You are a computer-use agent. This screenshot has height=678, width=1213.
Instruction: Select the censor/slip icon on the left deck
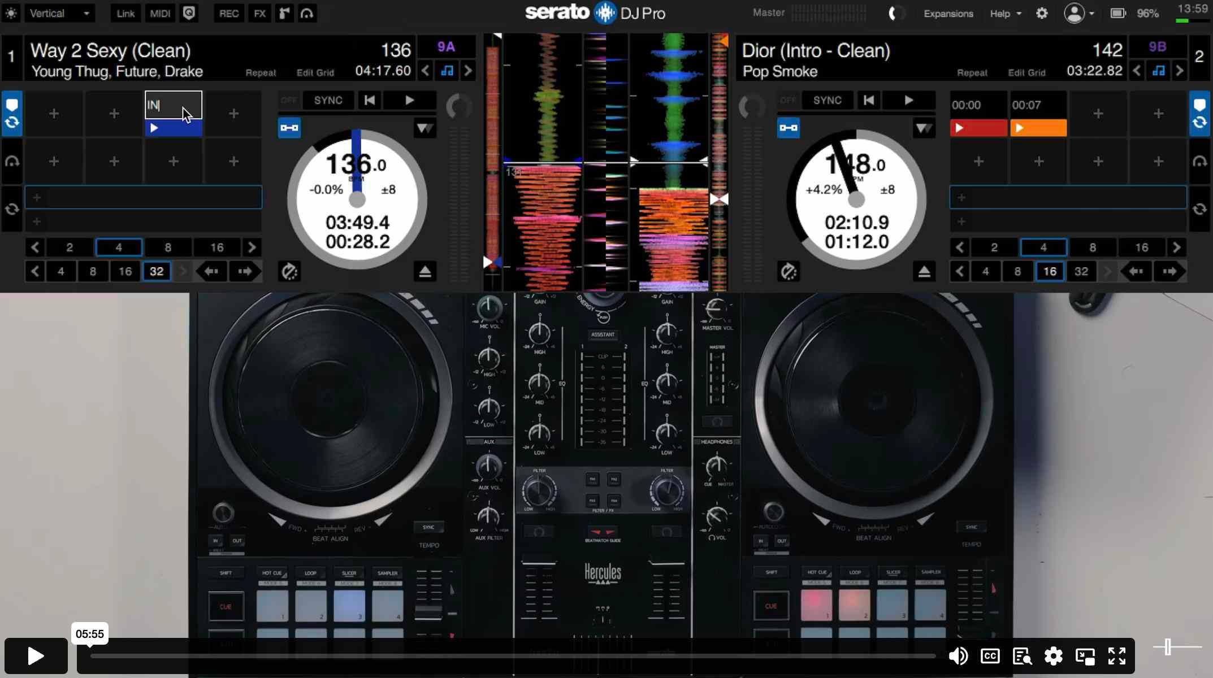289,271
